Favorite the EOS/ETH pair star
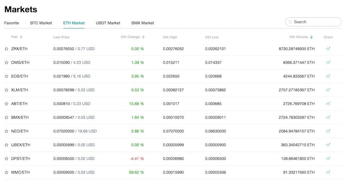 click(x=6, y=76)
